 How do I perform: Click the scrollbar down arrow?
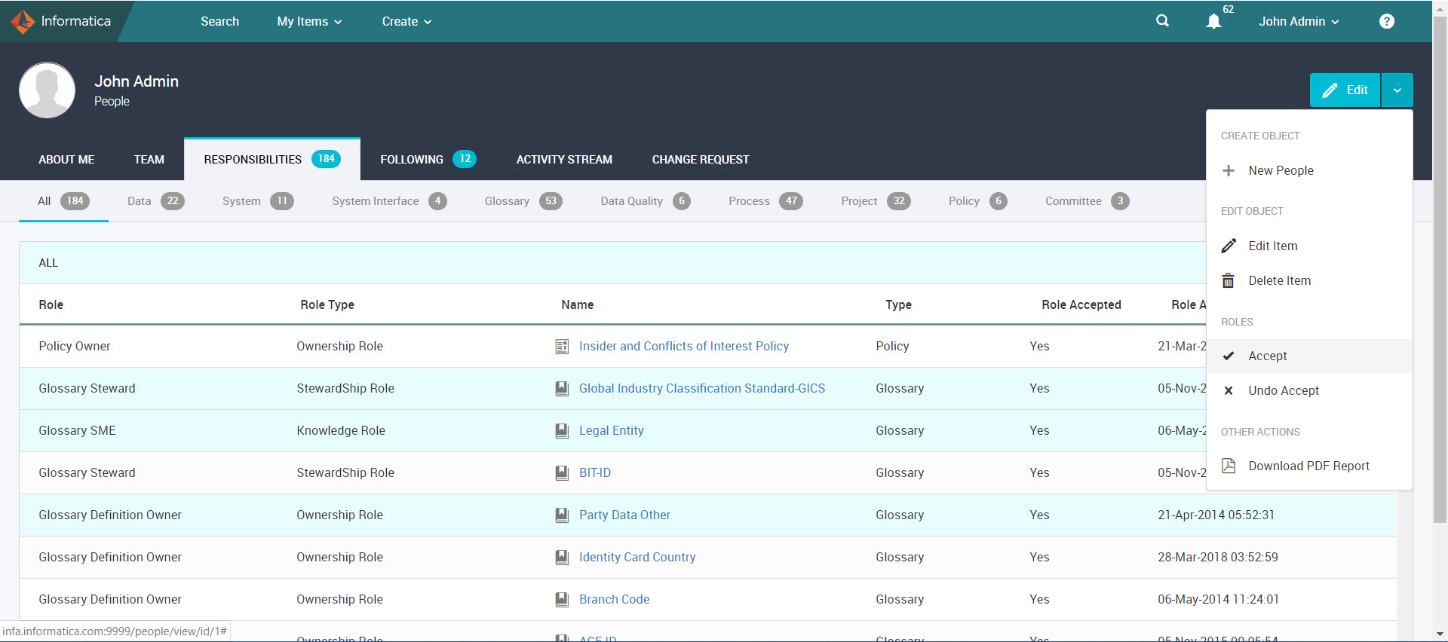pyautogui.click(x=1440, y=634)
